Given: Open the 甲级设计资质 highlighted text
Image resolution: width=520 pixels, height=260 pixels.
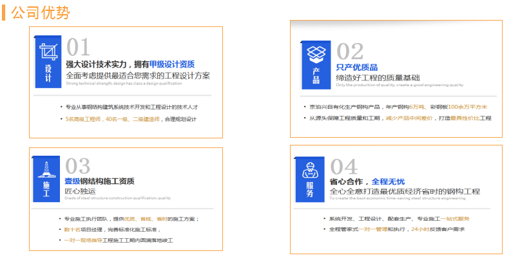Looking at the screenshot, I should 172,64.
